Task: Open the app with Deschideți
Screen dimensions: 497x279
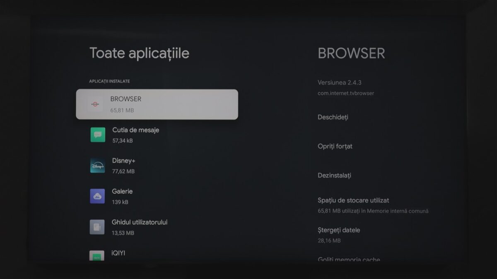Action: [x=333, y=117]
